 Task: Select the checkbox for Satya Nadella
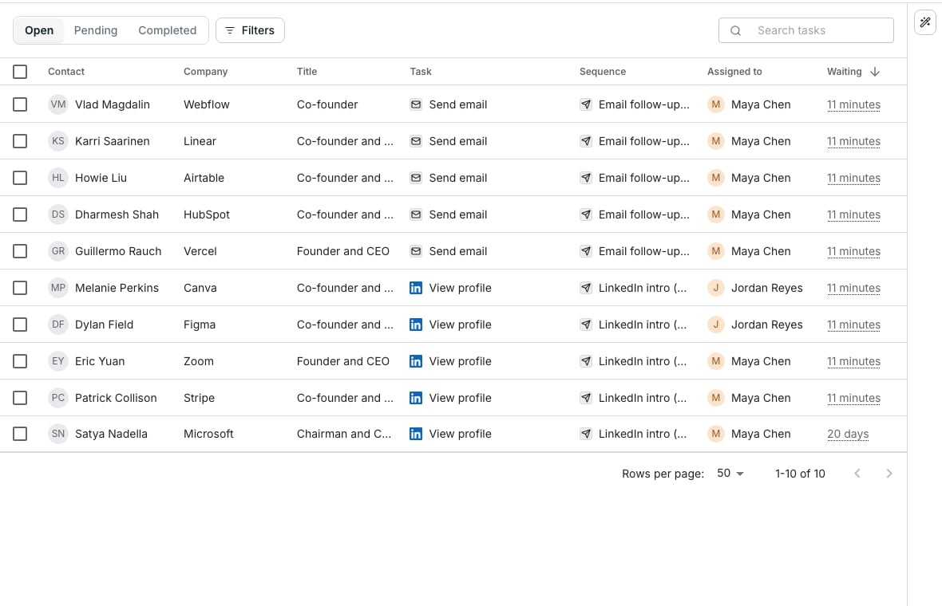click(x=20, y=434)
